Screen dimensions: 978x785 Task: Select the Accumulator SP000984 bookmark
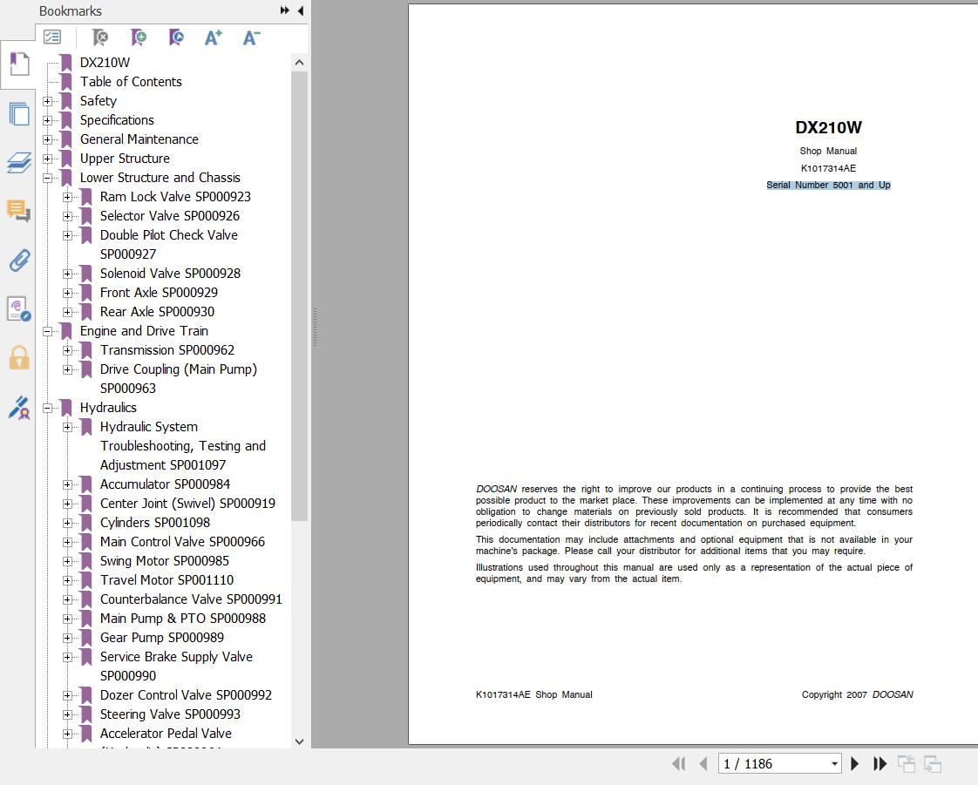pyautogui.click(x=166, y=484)
